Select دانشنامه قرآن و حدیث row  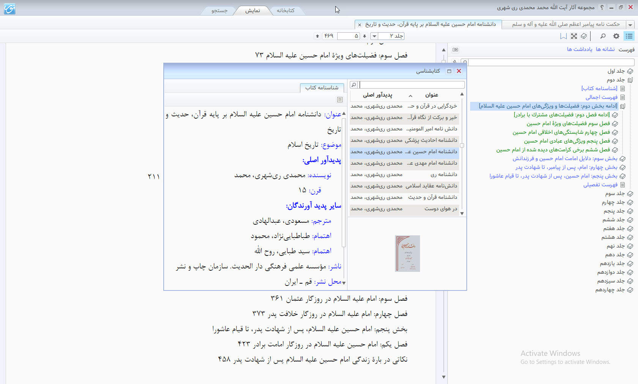click(x=404, y=197)
